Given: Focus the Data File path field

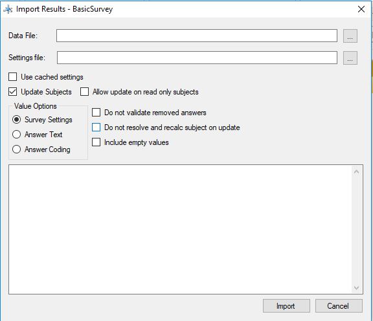Looking at the screenshot, I should pyautogui.click(x=197, y=36).
